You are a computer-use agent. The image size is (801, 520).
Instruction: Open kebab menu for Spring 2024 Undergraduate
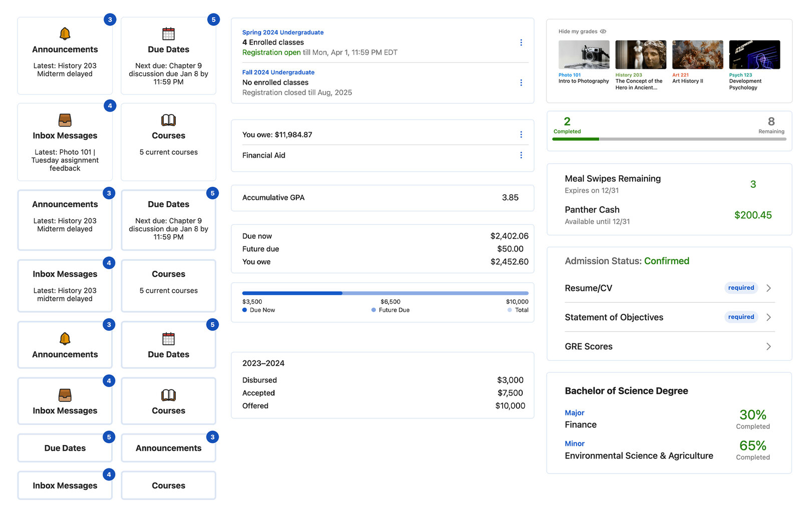[x=521, y=43]
